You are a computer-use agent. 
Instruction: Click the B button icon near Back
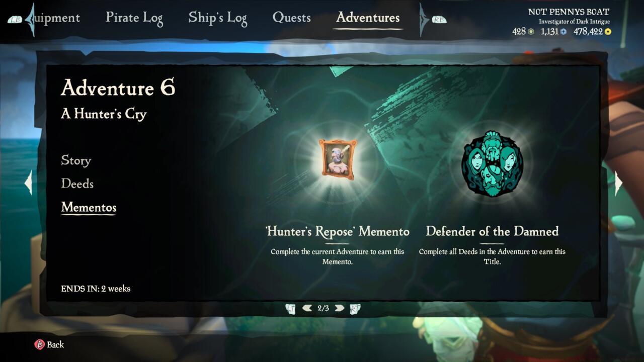pos(39,344)
